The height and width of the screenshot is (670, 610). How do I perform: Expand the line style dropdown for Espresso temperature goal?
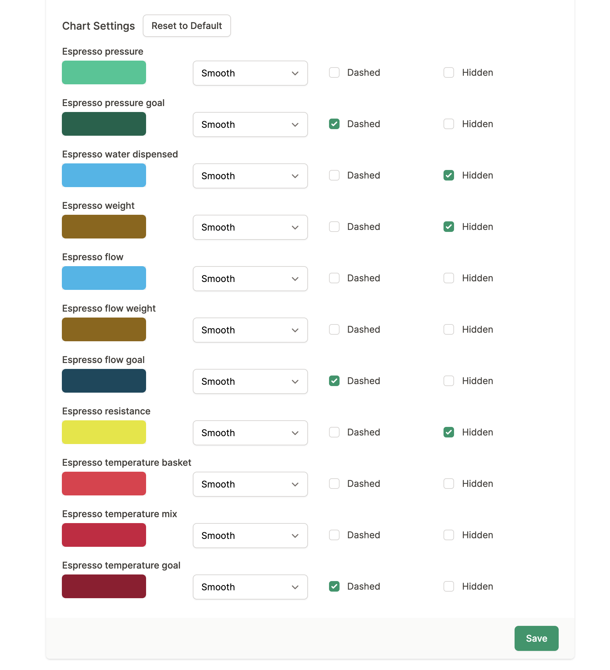250,587
